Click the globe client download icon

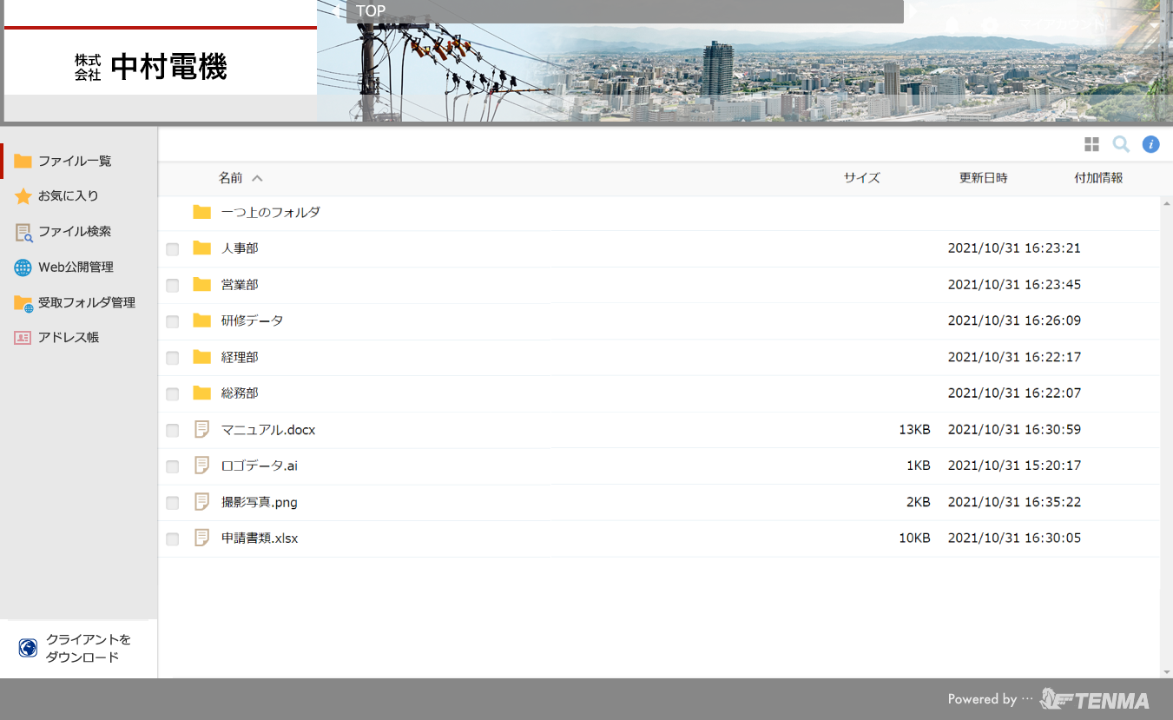pyautogui.click(x=28, y=648)
